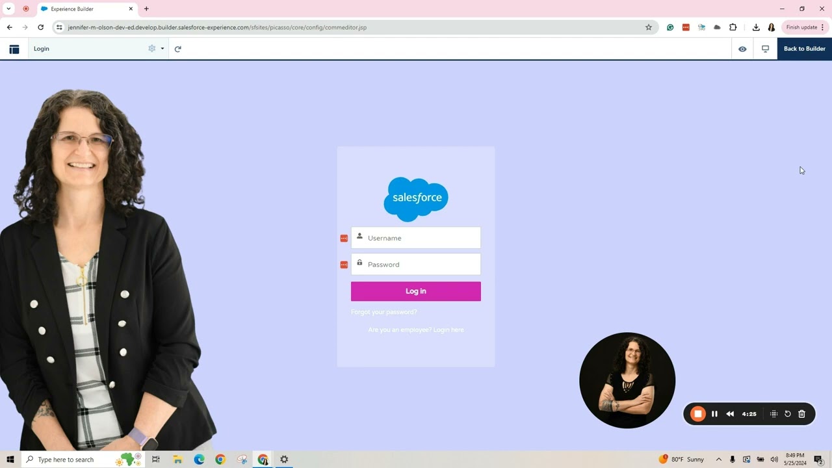Toggle preview mode with the eye icon
This screenshot has width=832, height=468.
click(x=742, y=49)
